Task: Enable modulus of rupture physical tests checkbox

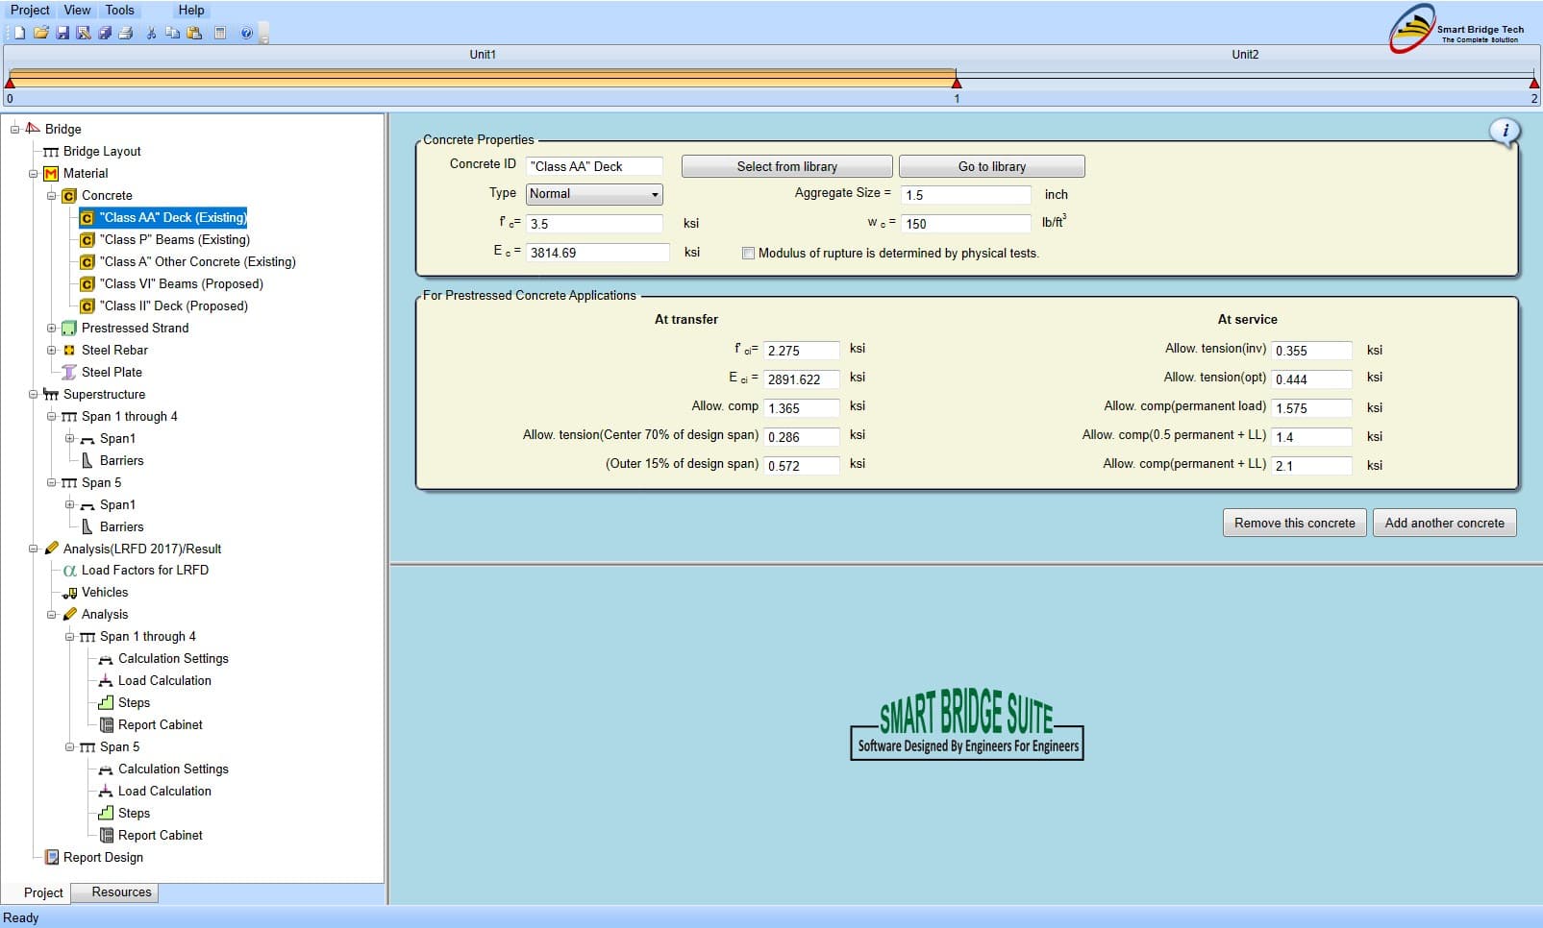Action: click(x=748, y=254)
